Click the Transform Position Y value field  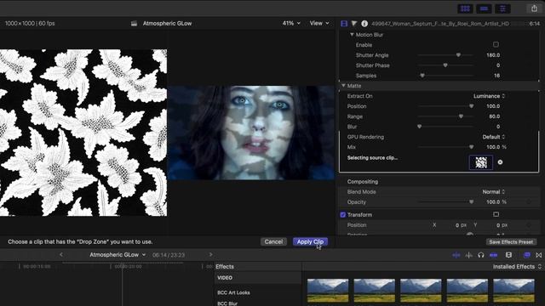502,225
